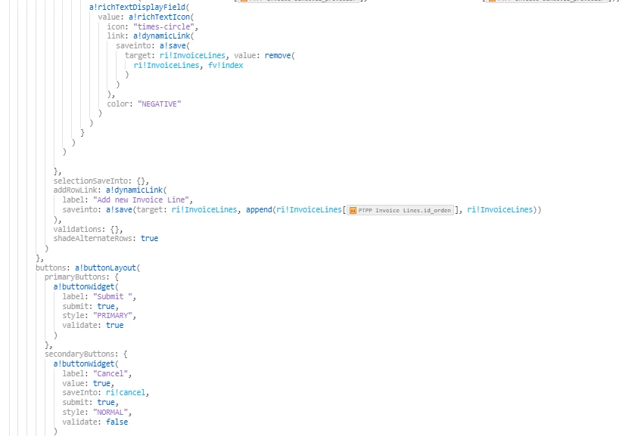Viewport: 619px width, 436px height.
Task: Click the "NORMAL" style string
Action: 110,413
